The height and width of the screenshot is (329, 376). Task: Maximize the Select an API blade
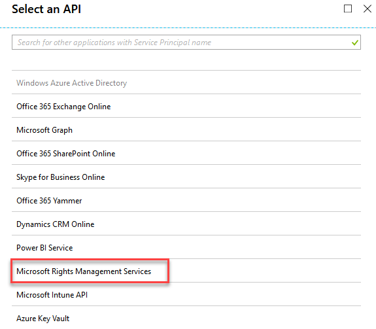348,9
